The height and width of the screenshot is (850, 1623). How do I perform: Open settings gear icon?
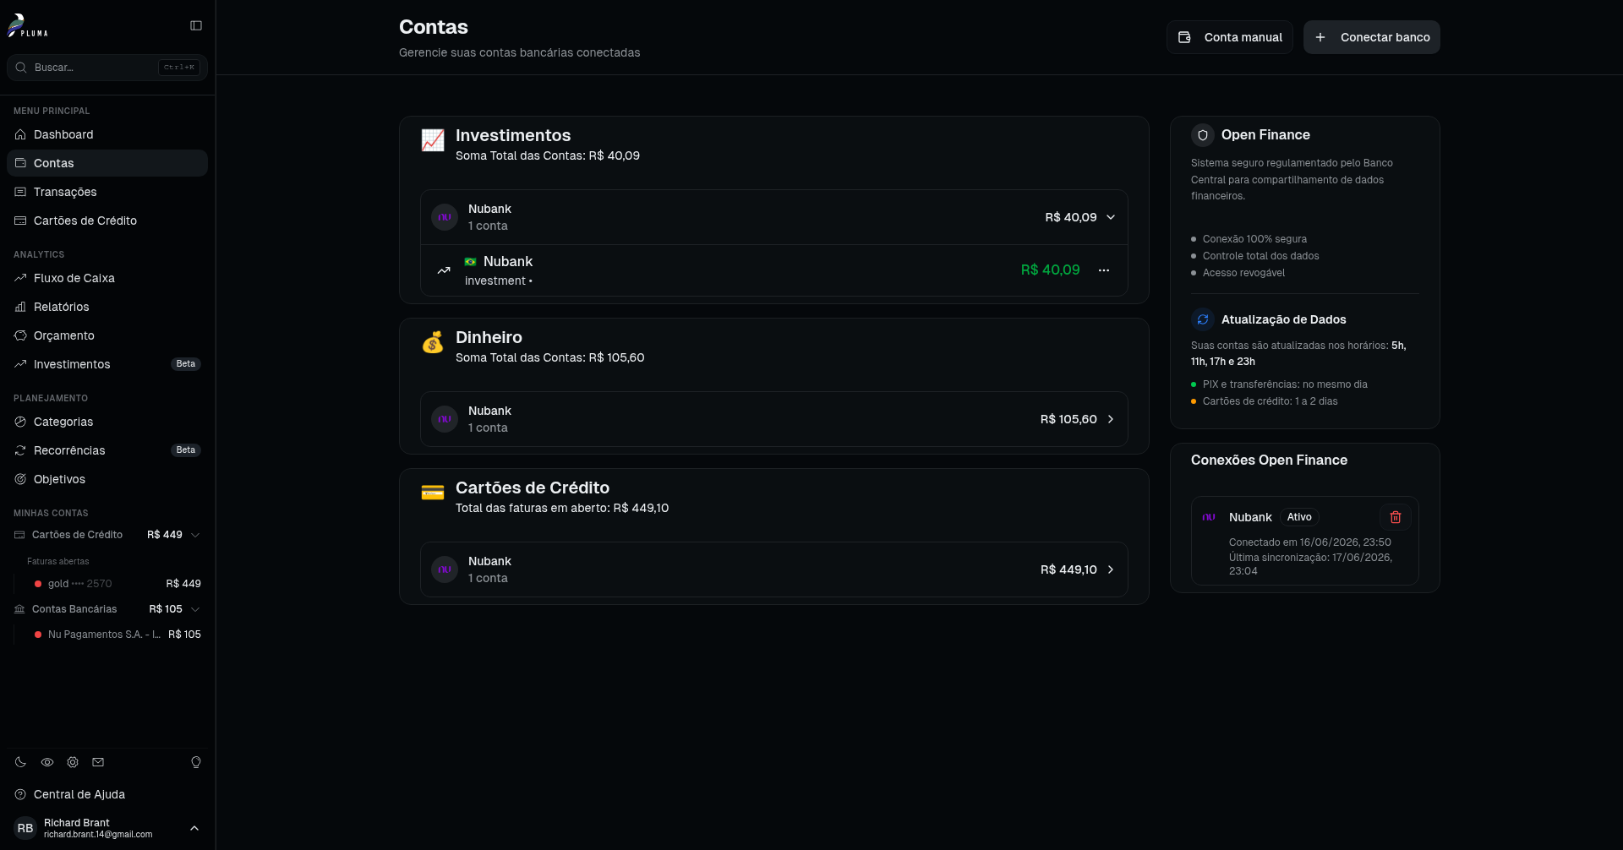pyautogui.click(x=73, y=762)
